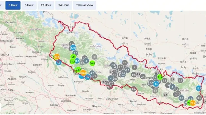Click the blue 13.8 marker in the west

click(73, 48)
